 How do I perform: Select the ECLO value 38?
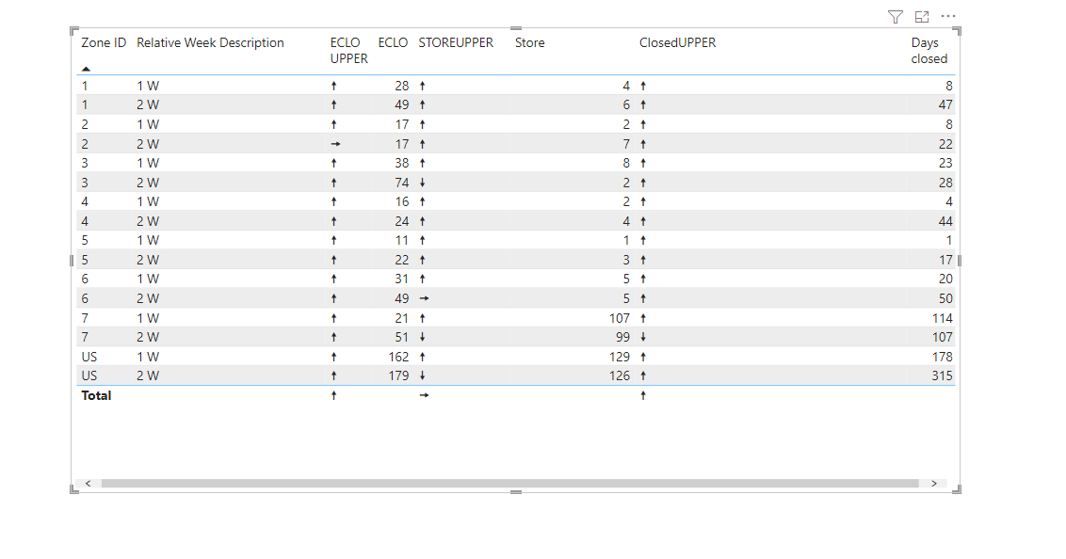coord(402,163)
